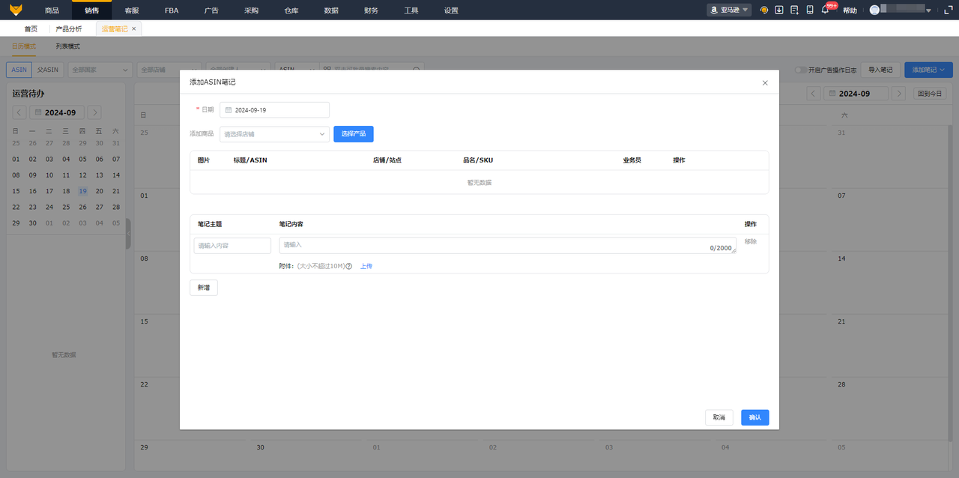Click the fox logo in top-left corner
959x478 pixels.
16,10
